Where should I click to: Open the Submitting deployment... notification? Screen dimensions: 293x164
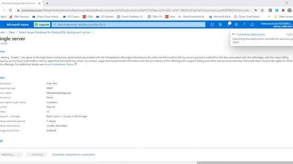pos(251,35)
